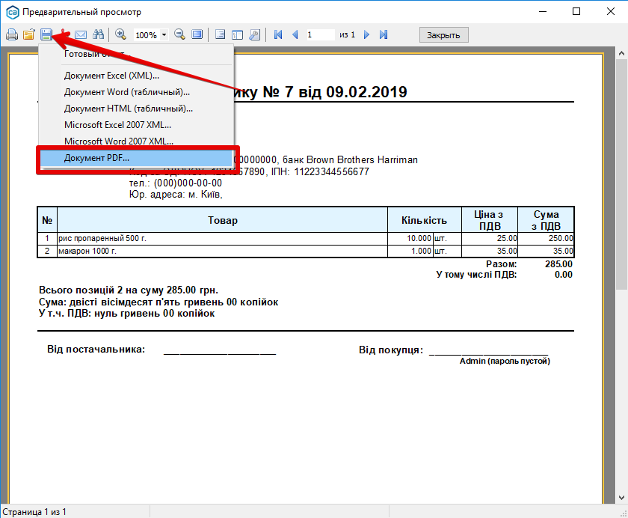Click the vertical scrollbar up arrow
This screenshot has width=628, height=518.
pos(621,53)
